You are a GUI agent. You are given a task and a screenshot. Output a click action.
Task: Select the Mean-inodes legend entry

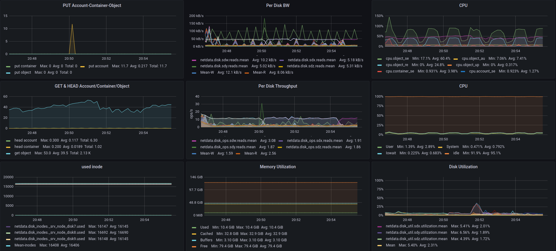25,245
